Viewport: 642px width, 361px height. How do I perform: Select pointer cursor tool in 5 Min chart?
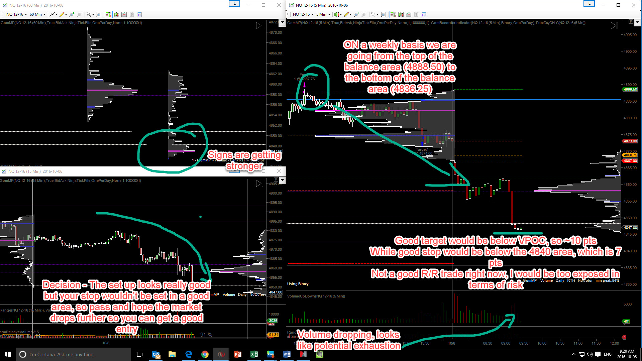(x=374, y=14)
